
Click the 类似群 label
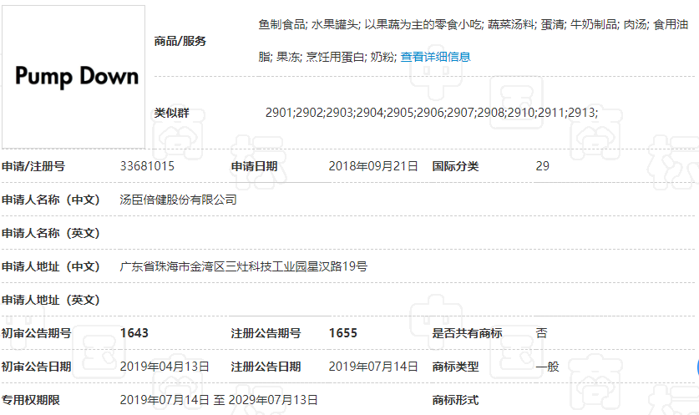coord(172,113)
